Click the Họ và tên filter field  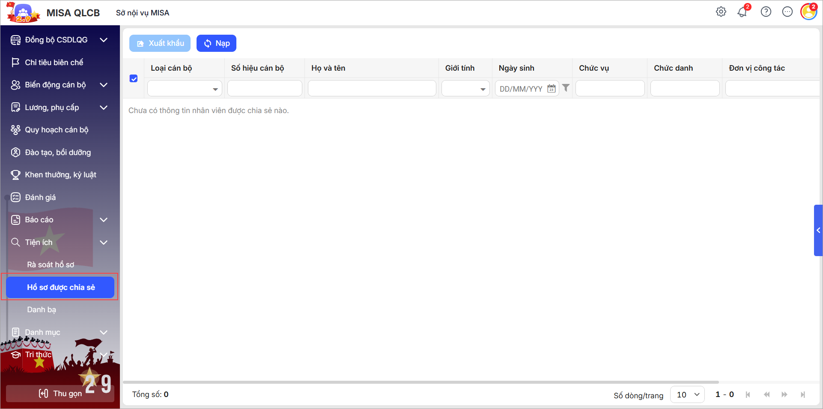click(372, 89)
